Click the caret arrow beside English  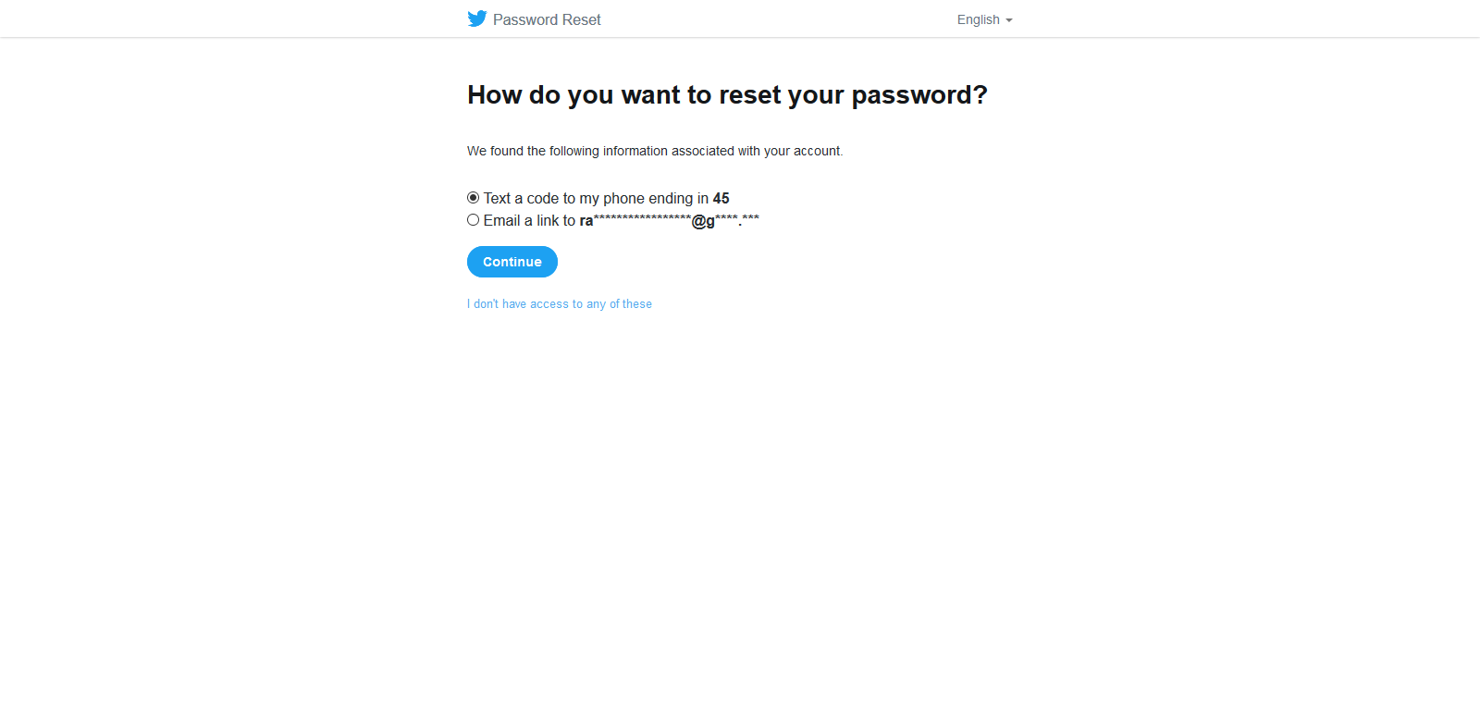1009,20
